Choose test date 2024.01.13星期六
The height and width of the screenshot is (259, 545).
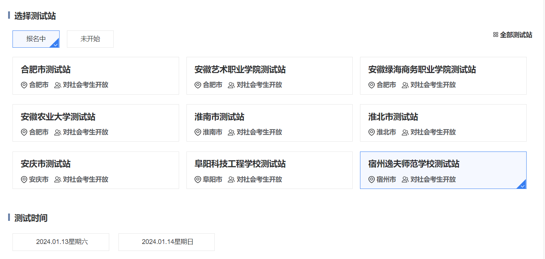61,242
